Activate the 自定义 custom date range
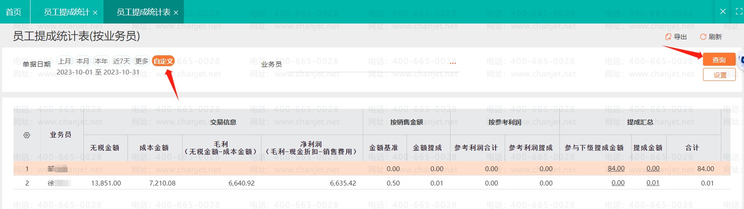This screenshot has height=209, width=744. click(x=163, y=61)
